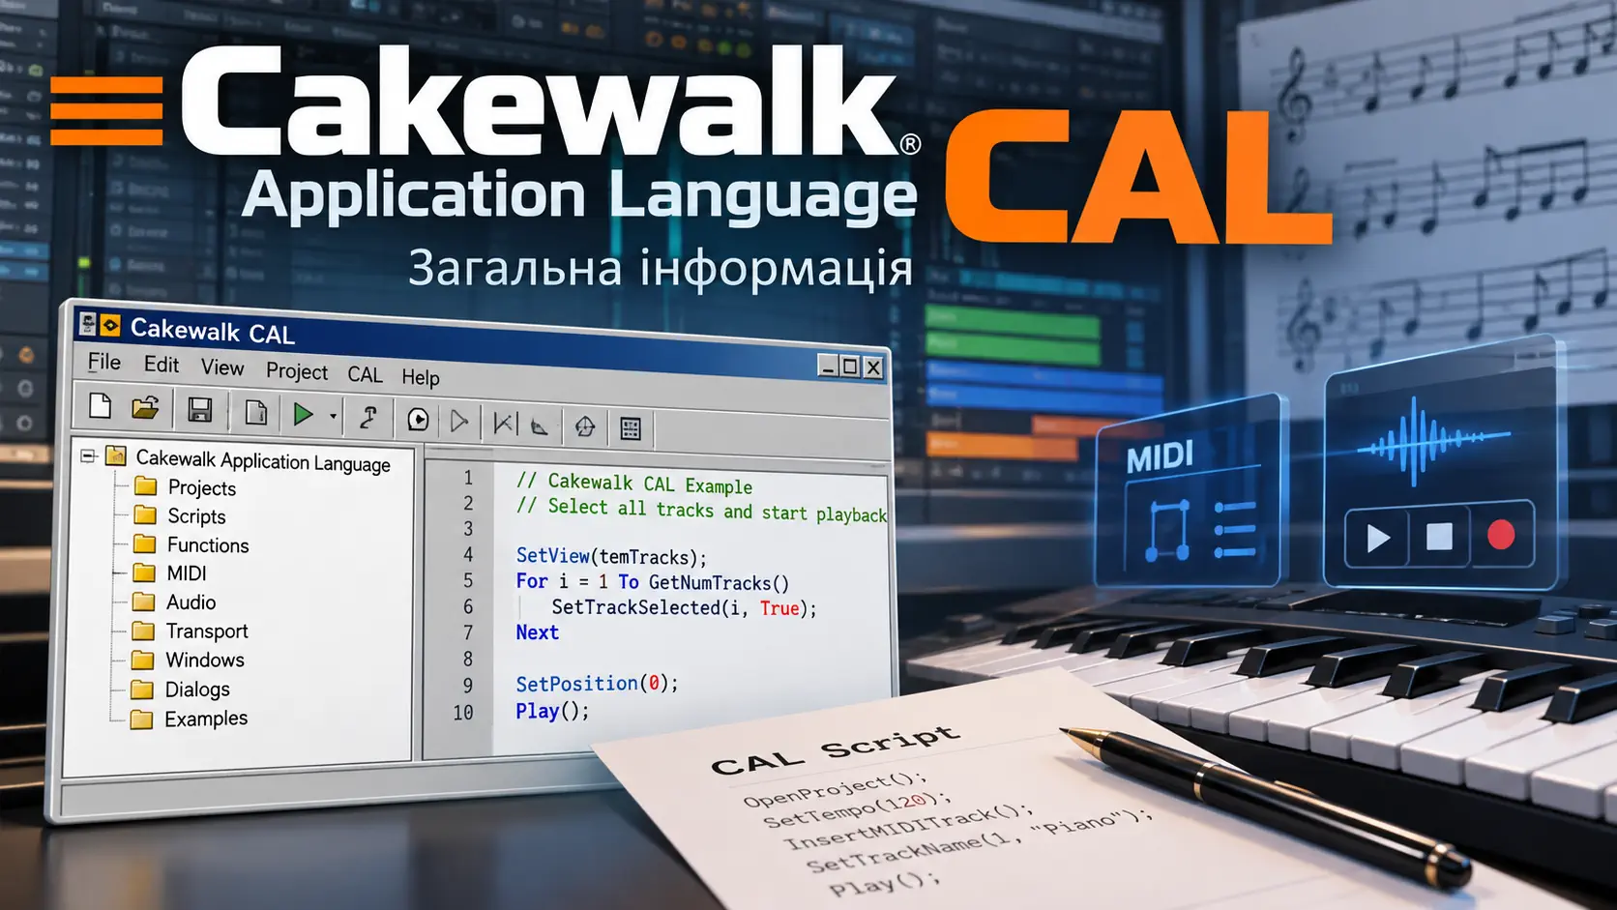Click the red record button in transport panel

coord(1501,534)
